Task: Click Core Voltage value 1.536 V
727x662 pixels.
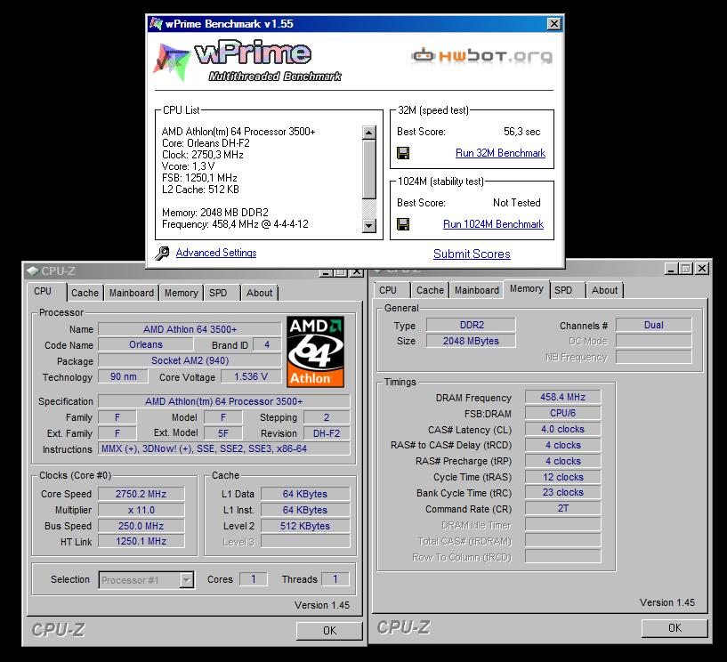Action: 251,376
